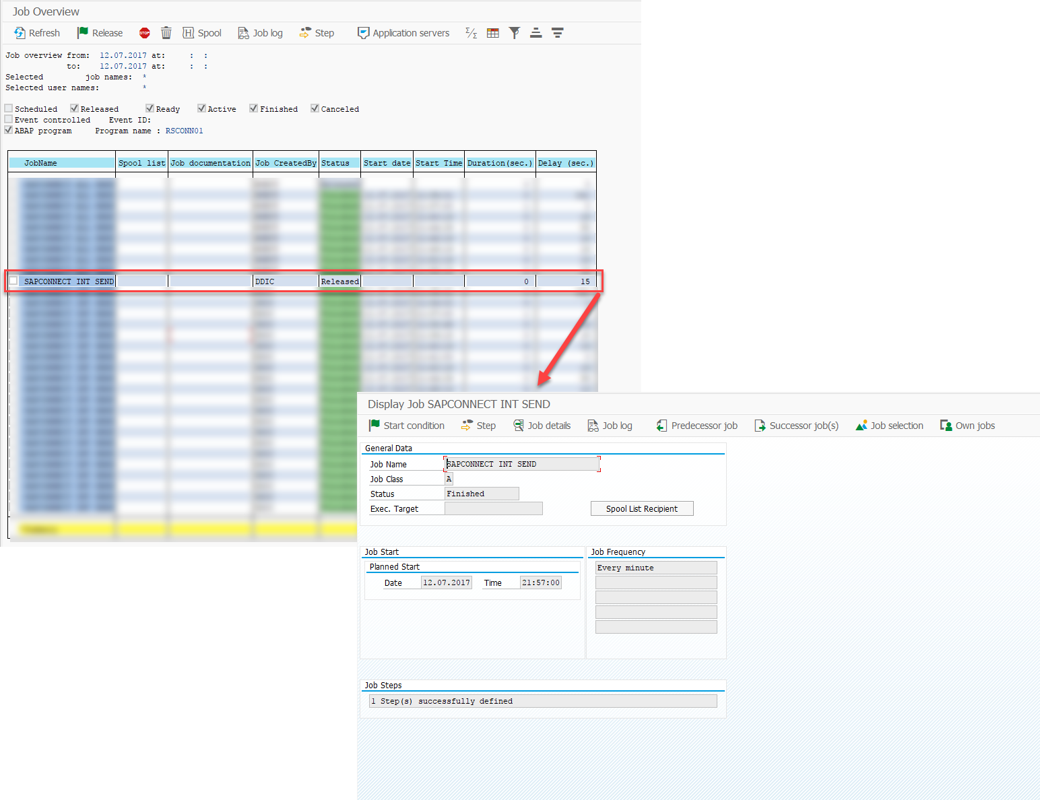
Task: Open the Spool list icon
Action: pyautogui.click(x=189, y=33)
